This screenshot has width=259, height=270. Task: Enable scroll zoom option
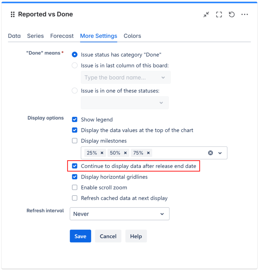(75, 187)
